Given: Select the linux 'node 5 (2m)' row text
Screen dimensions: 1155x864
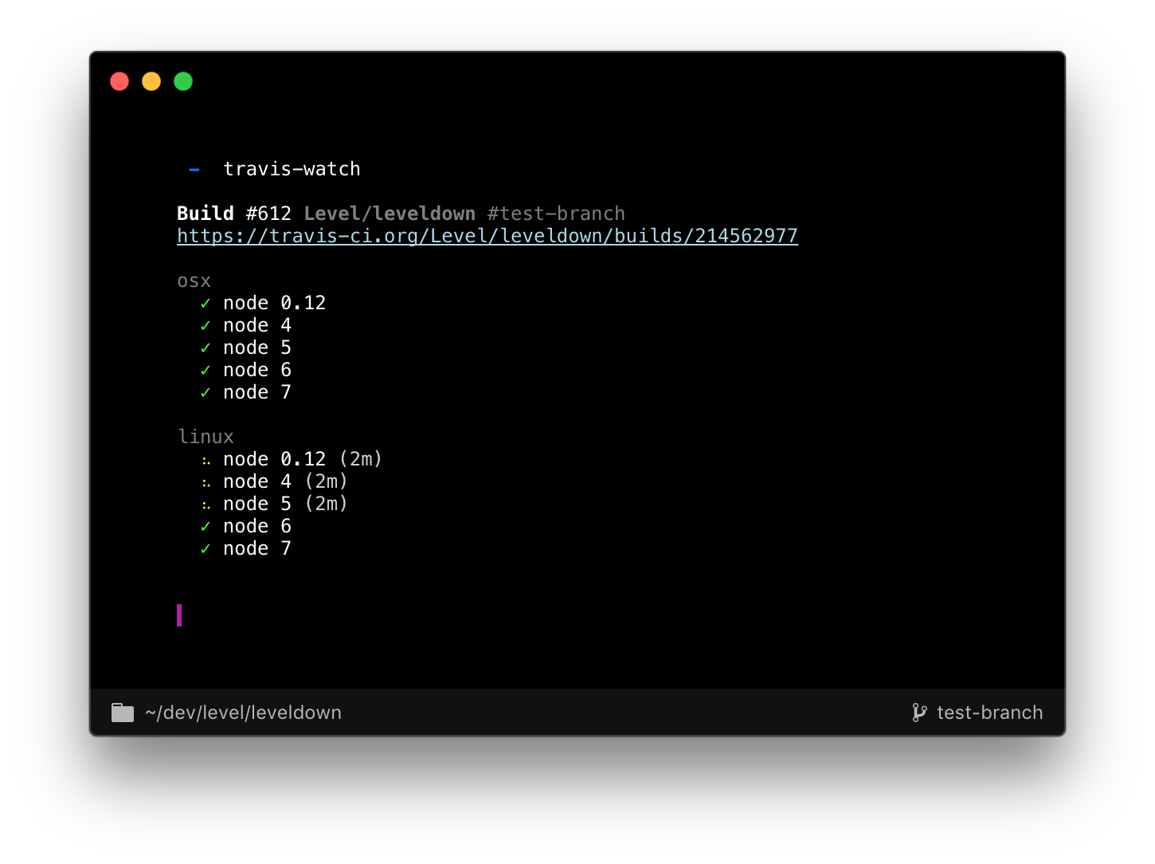Looking at the screenshot, I should 285,504.
